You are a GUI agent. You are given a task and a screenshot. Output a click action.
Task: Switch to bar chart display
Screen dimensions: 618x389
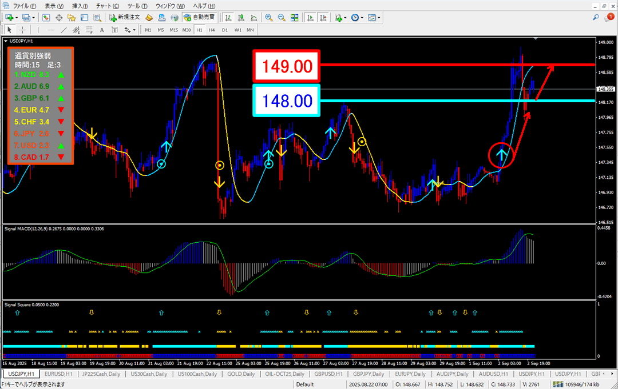pos(228,18)
